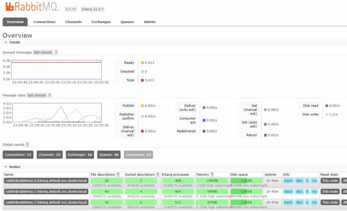Open node rabbit@rabbitmq-1 details

pos(46,191)
